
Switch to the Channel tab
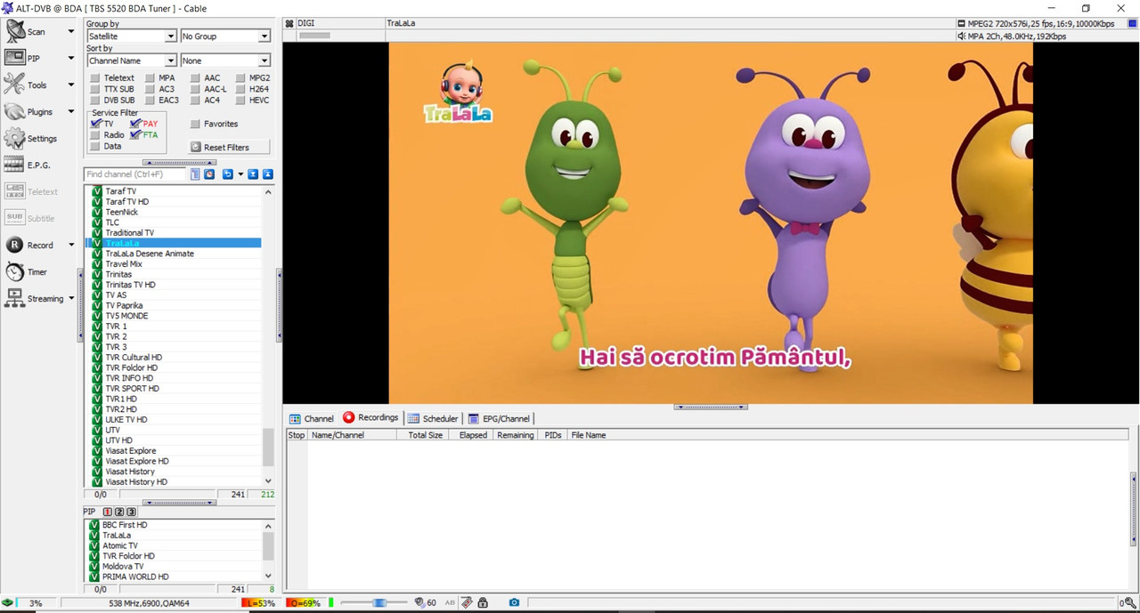(x=311, y=418)
